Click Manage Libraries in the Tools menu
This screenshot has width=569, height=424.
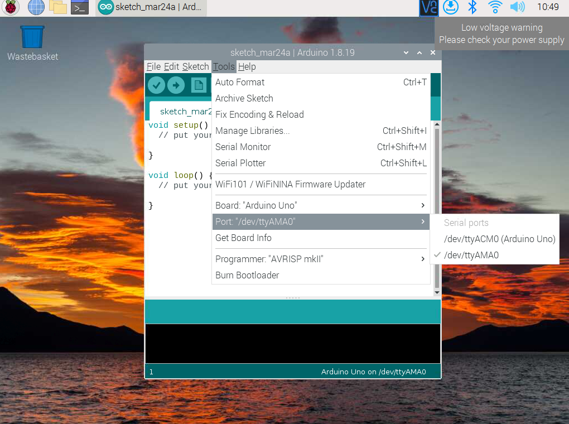tap(253, 131)
